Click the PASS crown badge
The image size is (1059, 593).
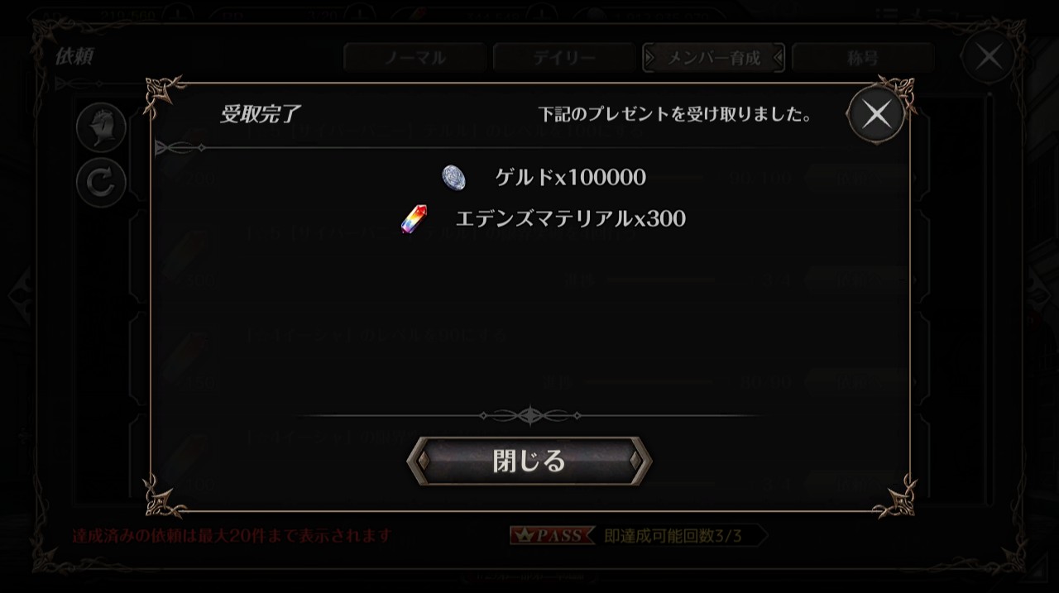coord(552,536)
